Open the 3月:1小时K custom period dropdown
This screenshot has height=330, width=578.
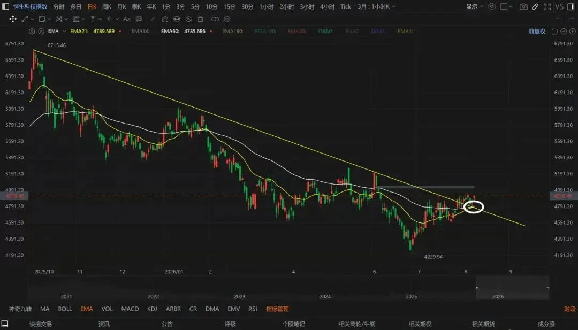point(376,6)
